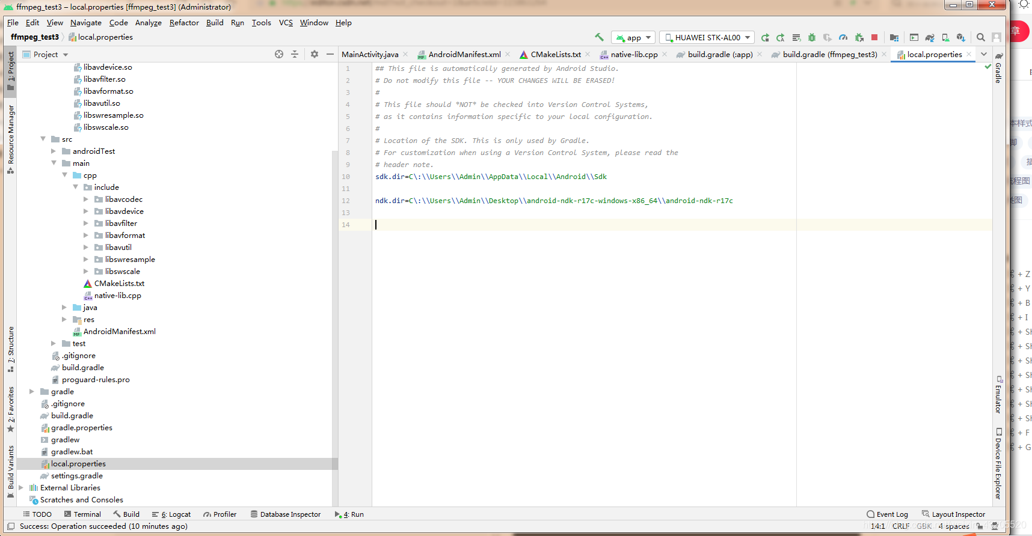Open the Logcat tool window
1032x536 pixels.
click(171, 514)
